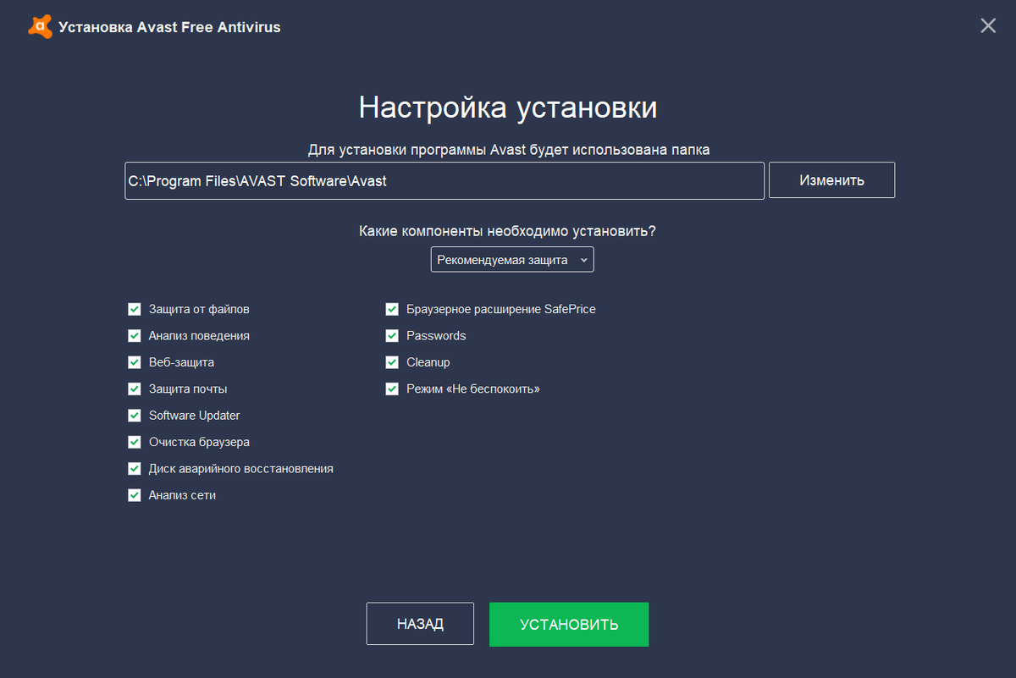Toggle the Cleanup component checkbox
1016x678 pixels.
391,362
